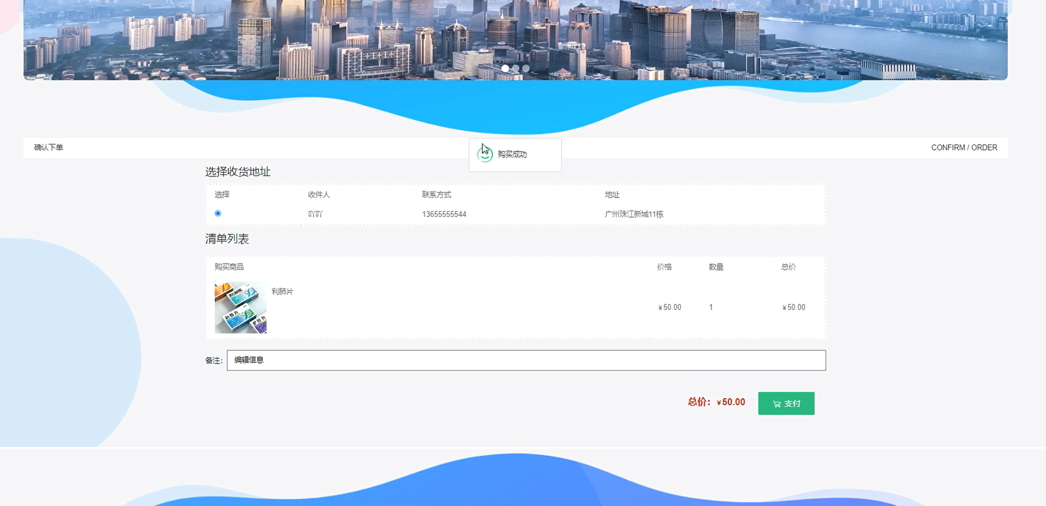
Task: Click the 清单列表 heading
Action: 227,239
